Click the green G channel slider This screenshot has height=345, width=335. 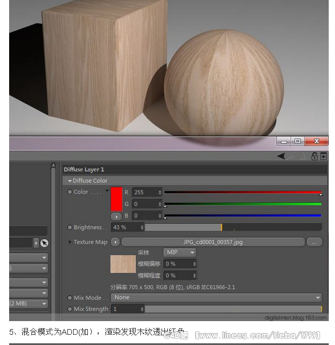[243, 204]
